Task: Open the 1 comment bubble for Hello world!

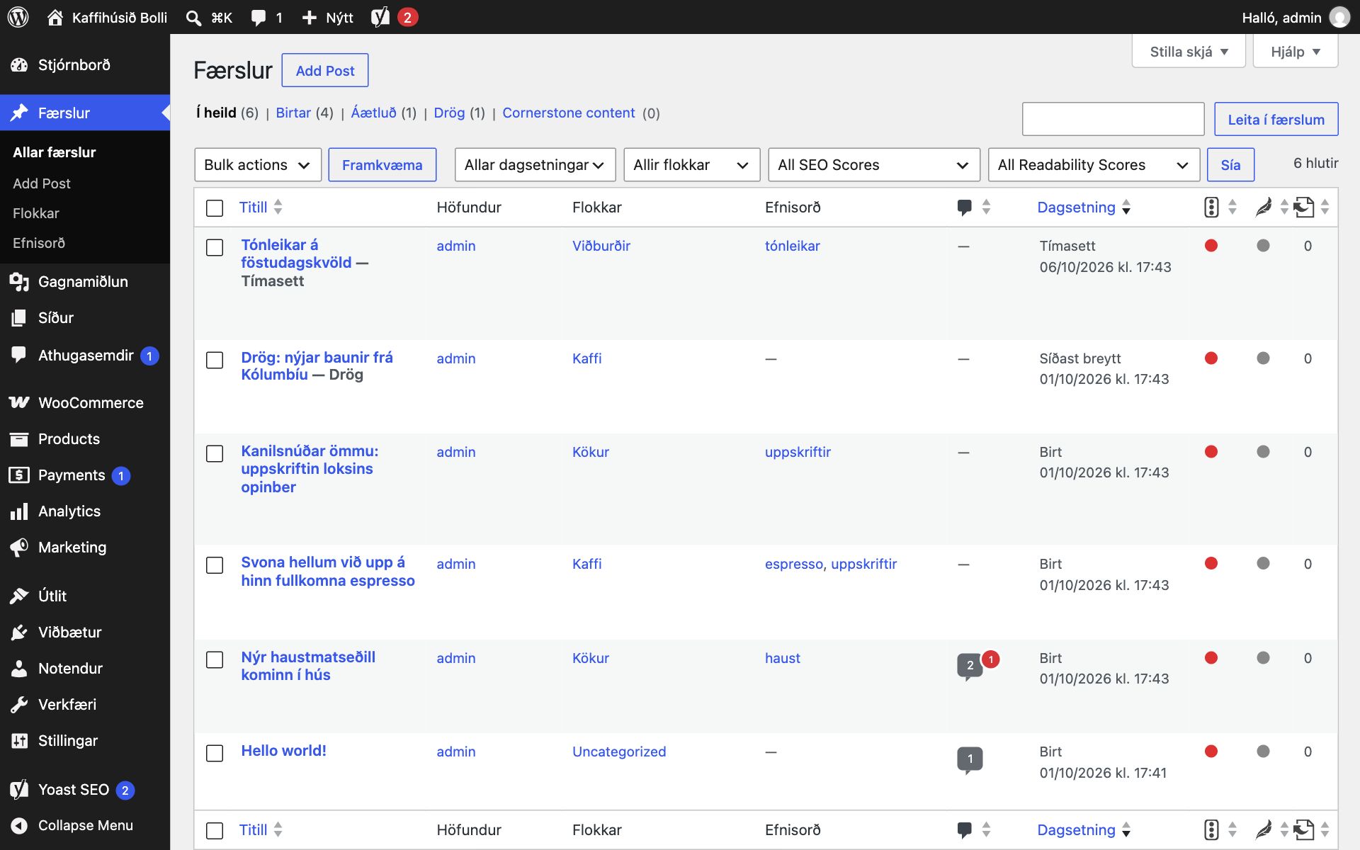Action: click(x=970, y=759)
